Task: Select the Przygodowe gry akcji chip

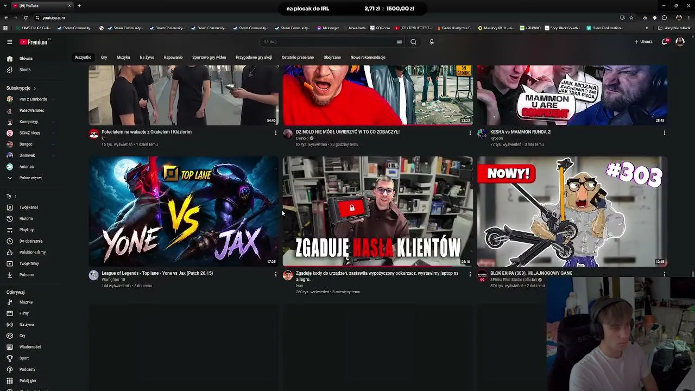Action: pos(254,58)
